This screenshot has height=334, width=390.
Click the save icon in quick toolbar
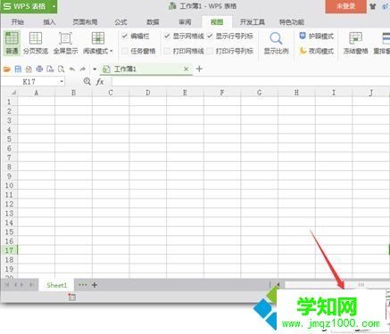[x=18, y=69]
